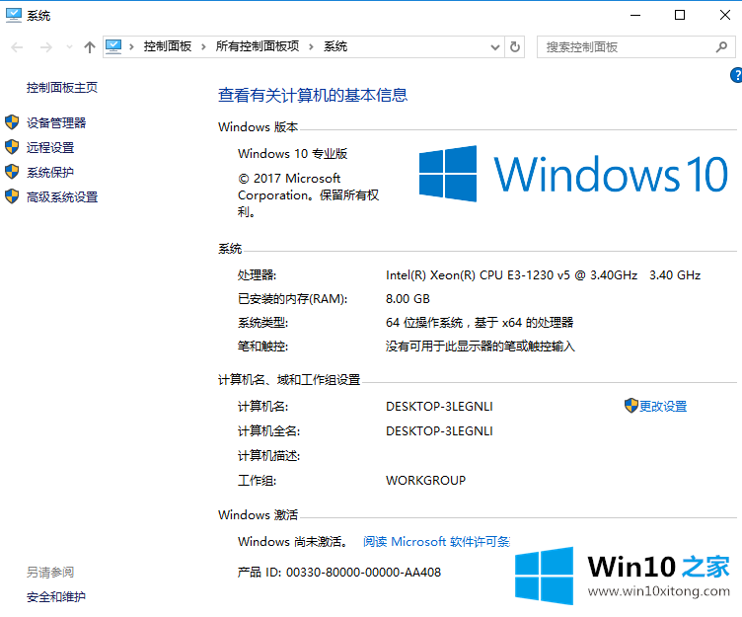The image size is (742, 617).
Task: Click the WORKGROUP workgroup value
Action: click(425, 480)
